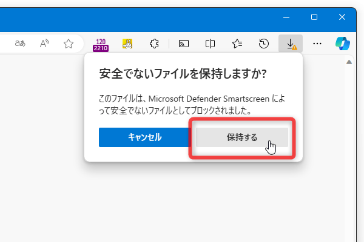
Task: Open Settings and more menu
Action: pyautogui.click(x=317, y=44)
